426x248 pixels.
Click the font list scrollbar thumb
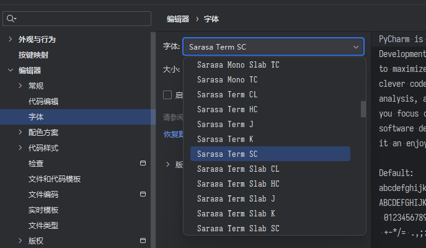(363, 109)
